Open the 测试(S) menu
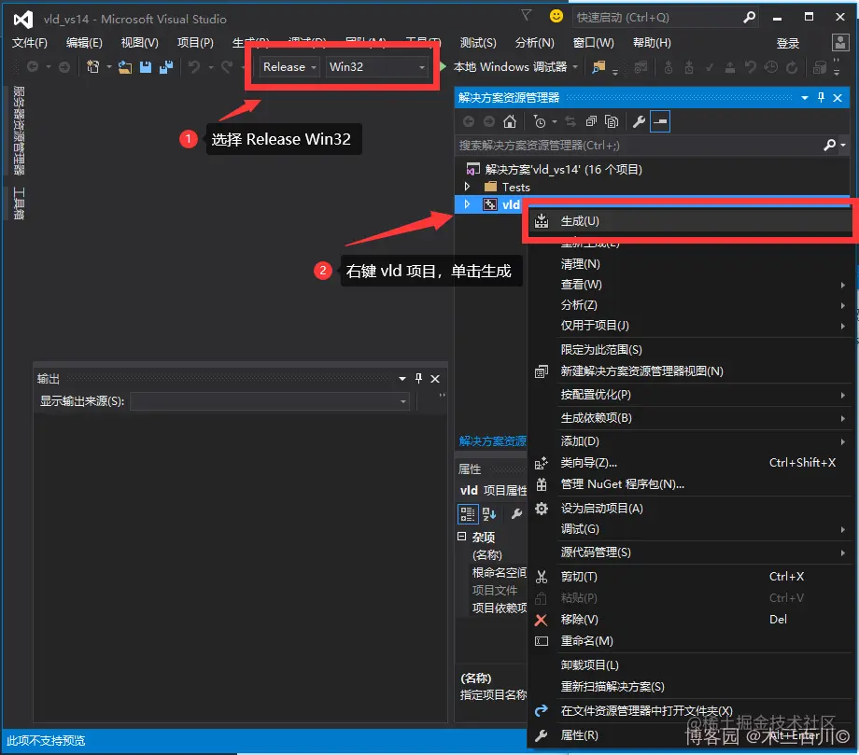This screenshot has width=859, height=755. [x=478, y=43]
